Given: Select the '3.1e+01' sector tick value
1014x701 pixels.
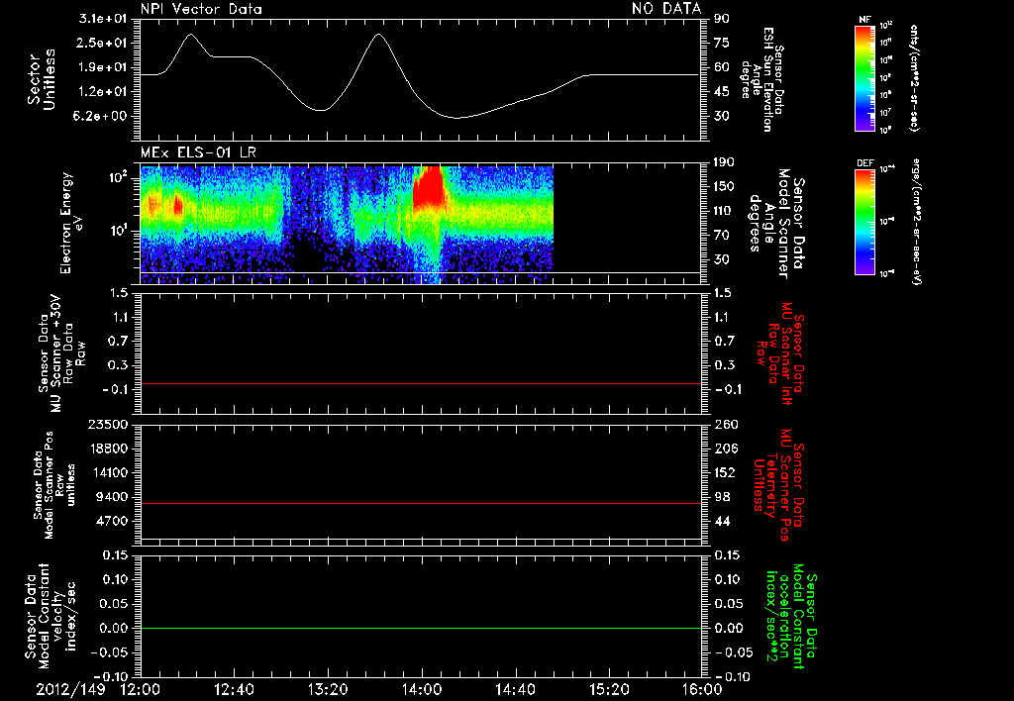Looking at the screenshot, I should (103, 18).
